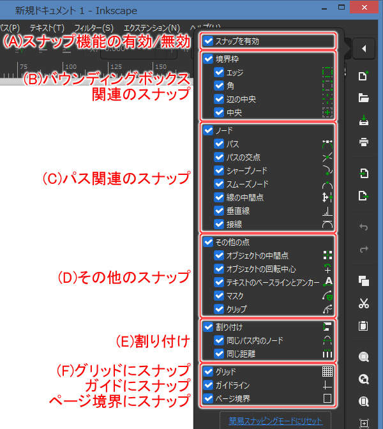Open the エクステンション(N) menu
The width and height of the screenshot is (383, 429).
(151, 28)
